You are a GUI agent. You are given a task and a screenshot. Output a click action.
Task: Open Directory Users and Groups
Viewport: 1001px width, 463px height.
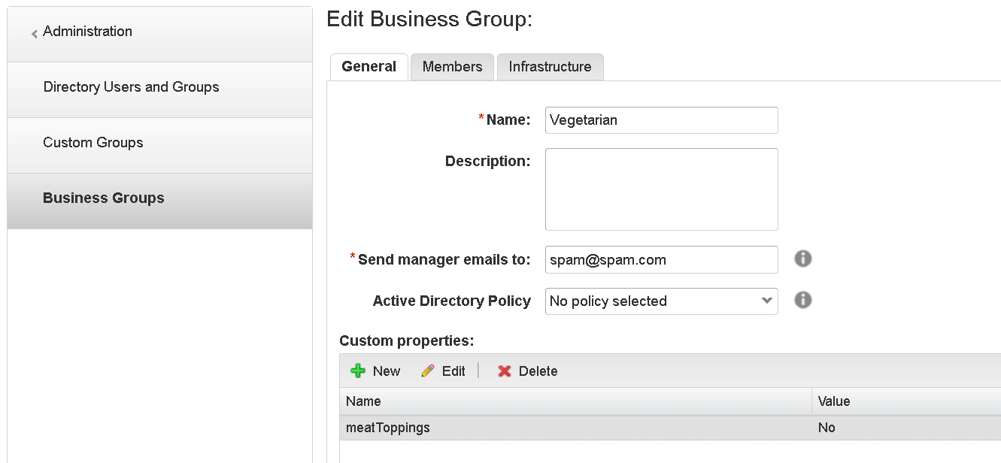(x=131, y=86)
